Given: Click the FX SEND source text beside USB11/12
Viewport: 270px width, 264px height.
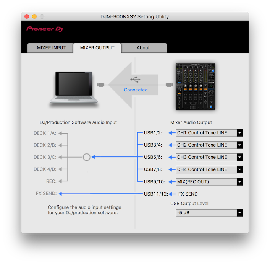Looking at the screenshot, I should point(188,194).
